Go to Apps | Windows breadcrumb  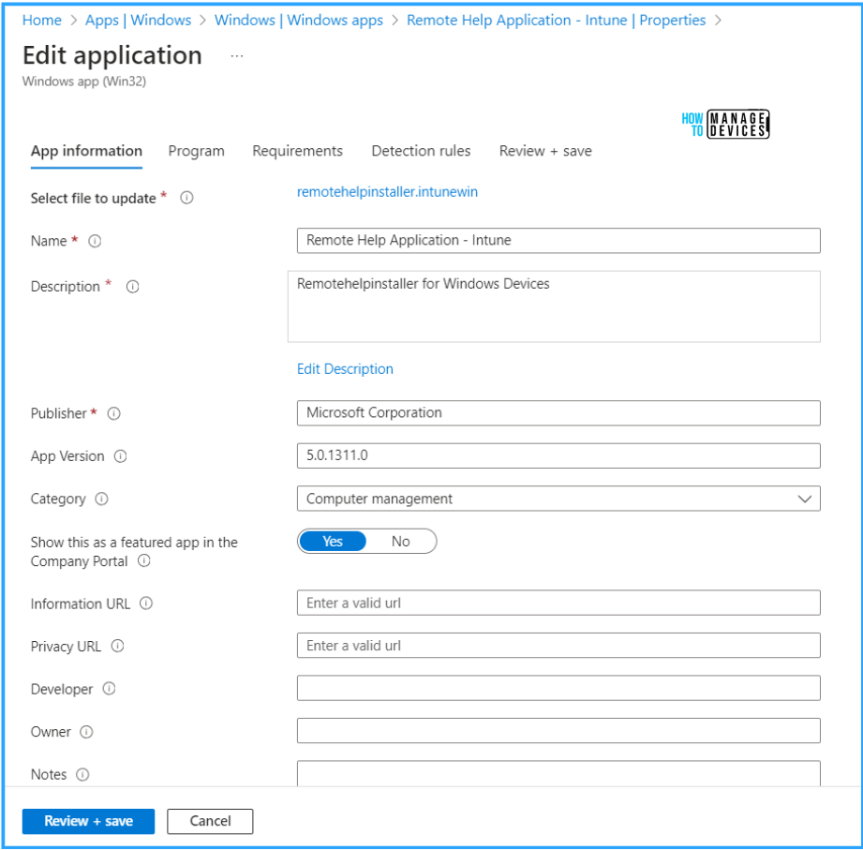[138, 21]
